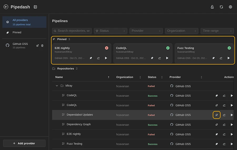View metrics for the failed CodeQL row
This screenshot has width=237, height=150.
(x=224, y=105)
